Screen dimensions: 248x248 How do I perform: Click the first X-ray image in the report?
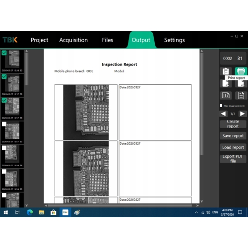point(86,113)
